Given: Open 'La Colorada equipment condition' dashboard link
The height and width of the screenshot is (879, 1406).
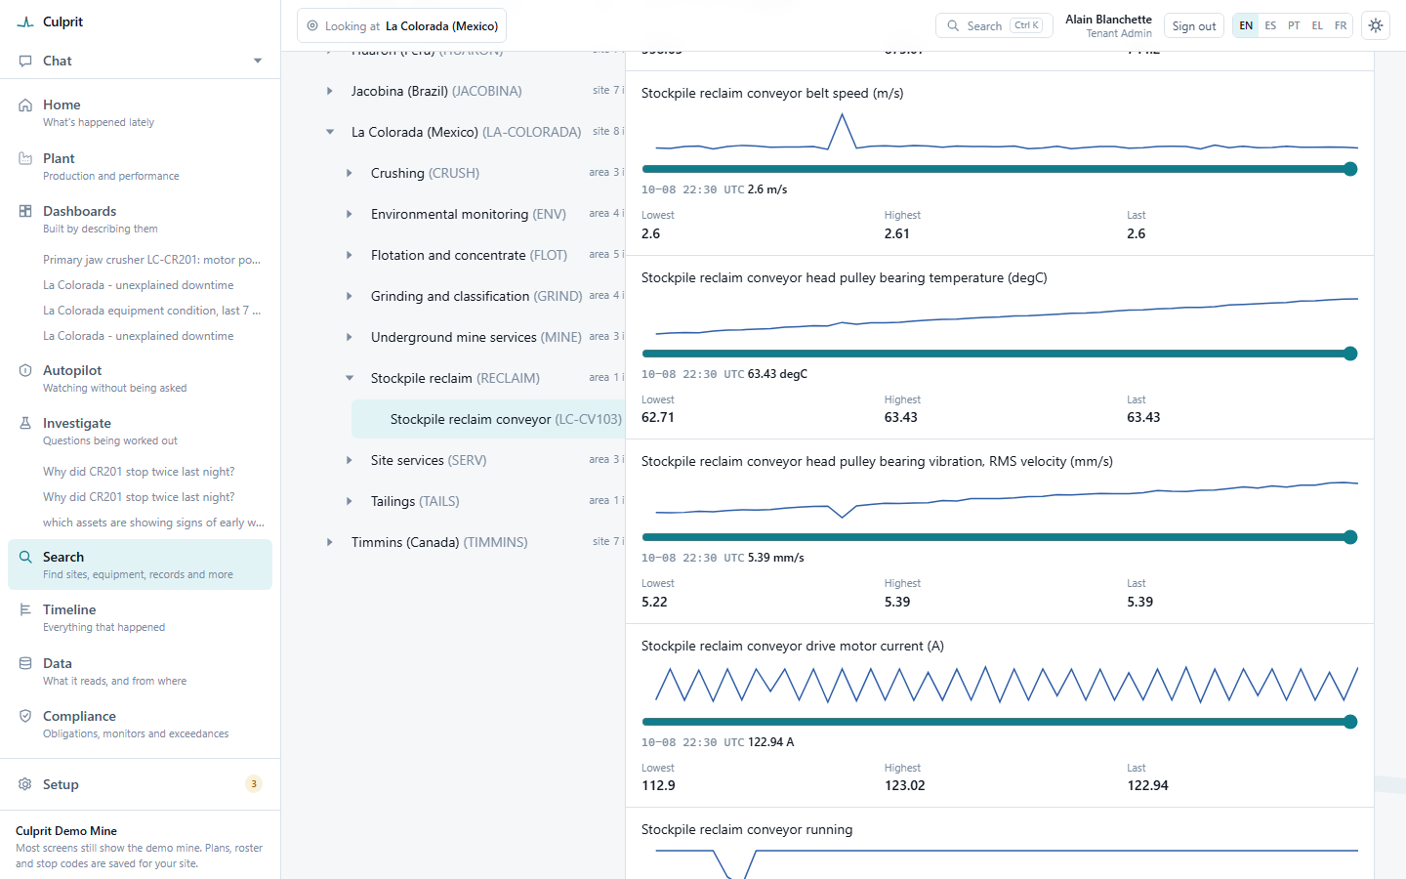Looking at the screenshot, I should (151, 311).
